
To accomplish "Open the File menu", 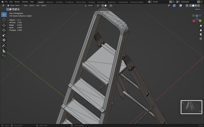I will [x=6, y=2].
